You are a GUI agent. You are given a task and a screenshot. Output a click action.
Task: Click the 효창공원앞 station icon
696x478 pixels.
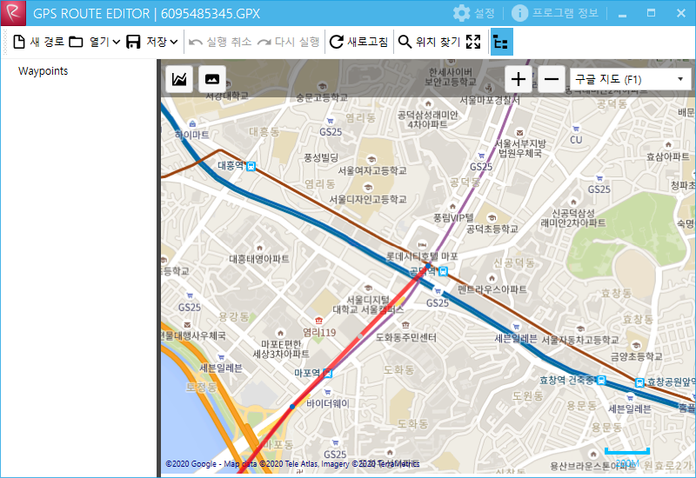click(x=639, y=382)
